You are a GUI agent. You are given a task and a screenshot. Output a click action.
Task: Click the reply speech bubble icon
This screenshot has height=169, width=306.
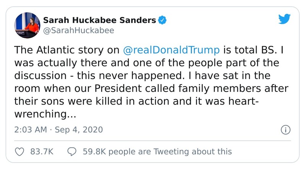coord(72,151)
